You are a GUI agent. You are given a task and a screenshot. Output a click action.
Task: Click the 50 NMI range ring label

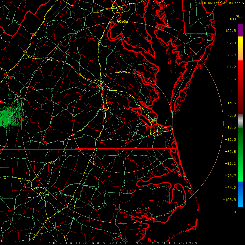(x=122, y=72)
